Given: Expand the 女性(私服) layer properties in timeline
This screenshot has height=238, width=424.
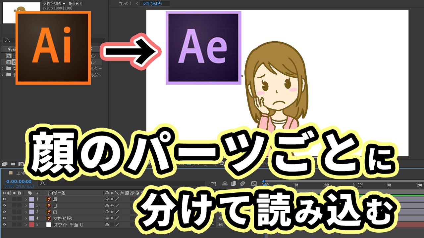Looking at the screenshot, I should (x=26, y=218).
